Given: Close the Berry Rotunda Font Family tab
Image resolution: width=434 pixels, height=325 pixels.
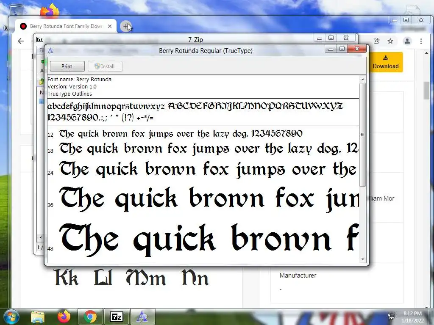Looking at the screenshot, I should 110,26.
